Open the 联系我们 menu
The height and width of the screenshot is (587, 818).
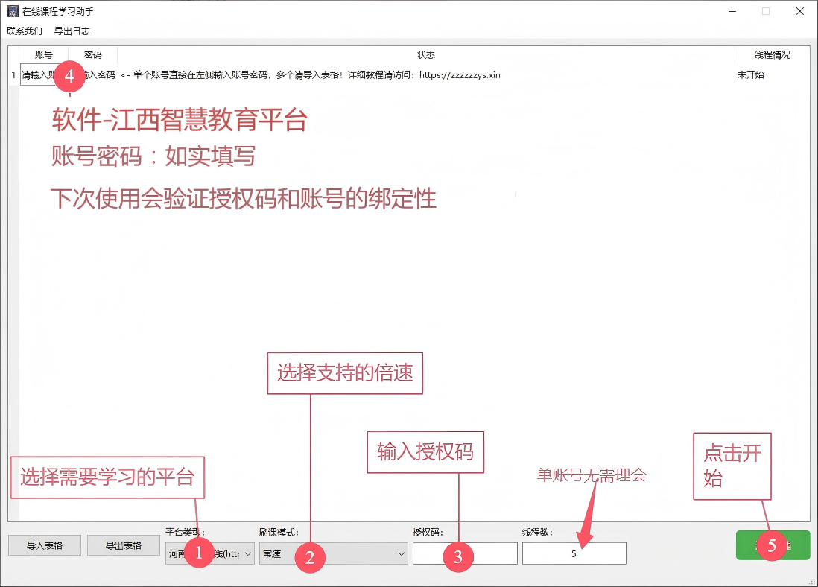(25, 31)
